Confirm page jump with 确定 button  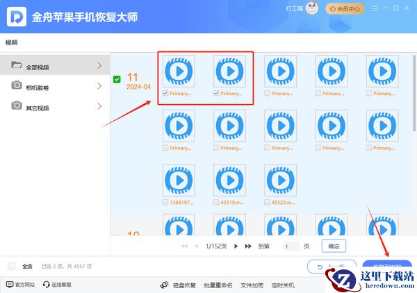(334, 246)
